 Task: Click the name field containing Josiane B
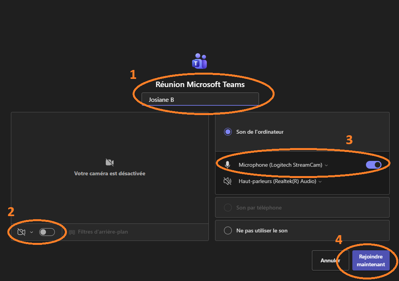(x=200, y=99)
